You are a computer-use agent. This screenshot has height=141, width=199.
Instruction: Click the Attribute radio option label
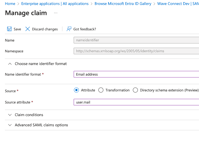88,90
